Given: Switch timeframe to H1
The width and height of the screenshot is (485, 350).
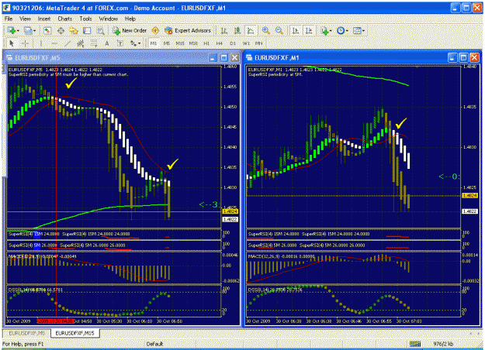Looking at the screenshot, I should 206,43.
